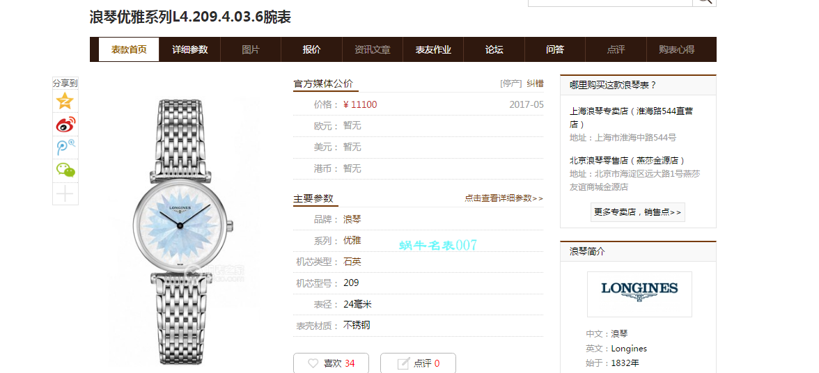The width and height of the screenshot is (819, 373).
Task: Share this watch on Sina Weibo
Action: [x=65, y=125]
